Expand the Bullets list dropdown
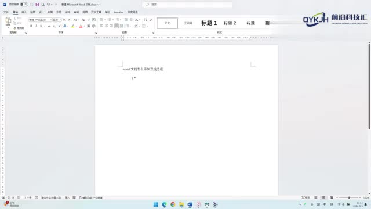 (105, 20)
